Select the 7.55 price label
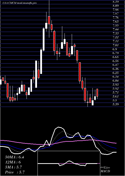Screen dimensions: 125x176 pos(115,25)
